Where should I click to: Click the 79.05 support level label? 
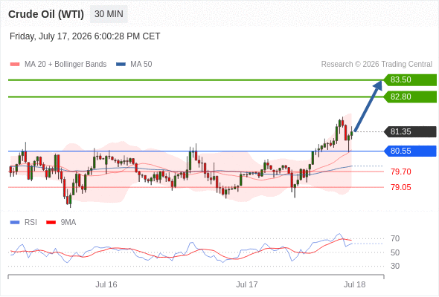click(401, 187)
